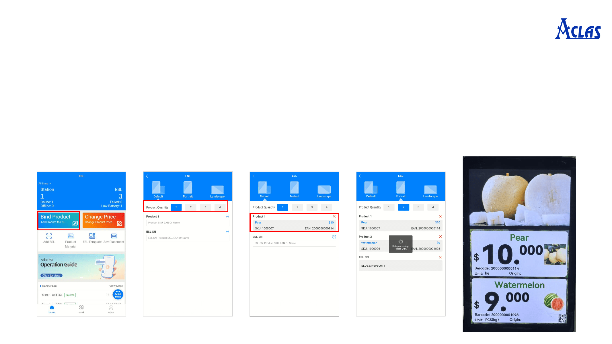The width and height of the screenshot is (612, 344).
Task: Open the ESL count 3 link
Action: click(x=120, y=196)
